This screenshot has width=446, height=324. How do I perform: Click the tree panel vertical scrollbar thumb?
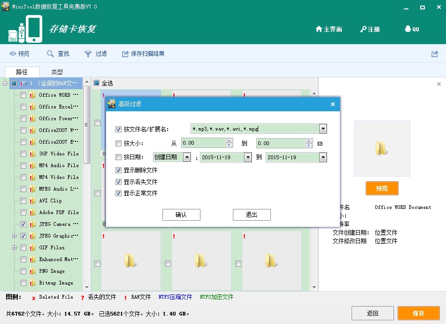(x=87, y=124)
